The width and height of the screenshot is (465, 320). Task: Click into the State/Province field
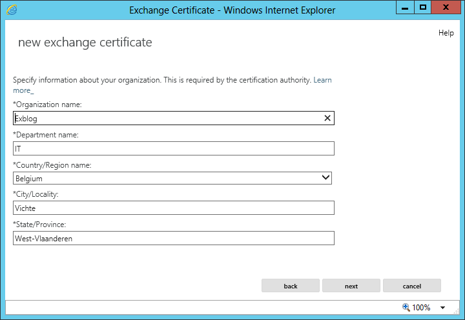pyautogui.click(x=174, y=238)
